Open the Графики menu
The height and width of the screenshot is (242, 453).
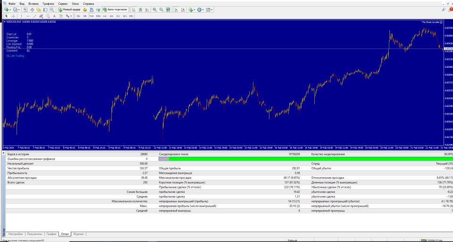(x=48, y=4)
